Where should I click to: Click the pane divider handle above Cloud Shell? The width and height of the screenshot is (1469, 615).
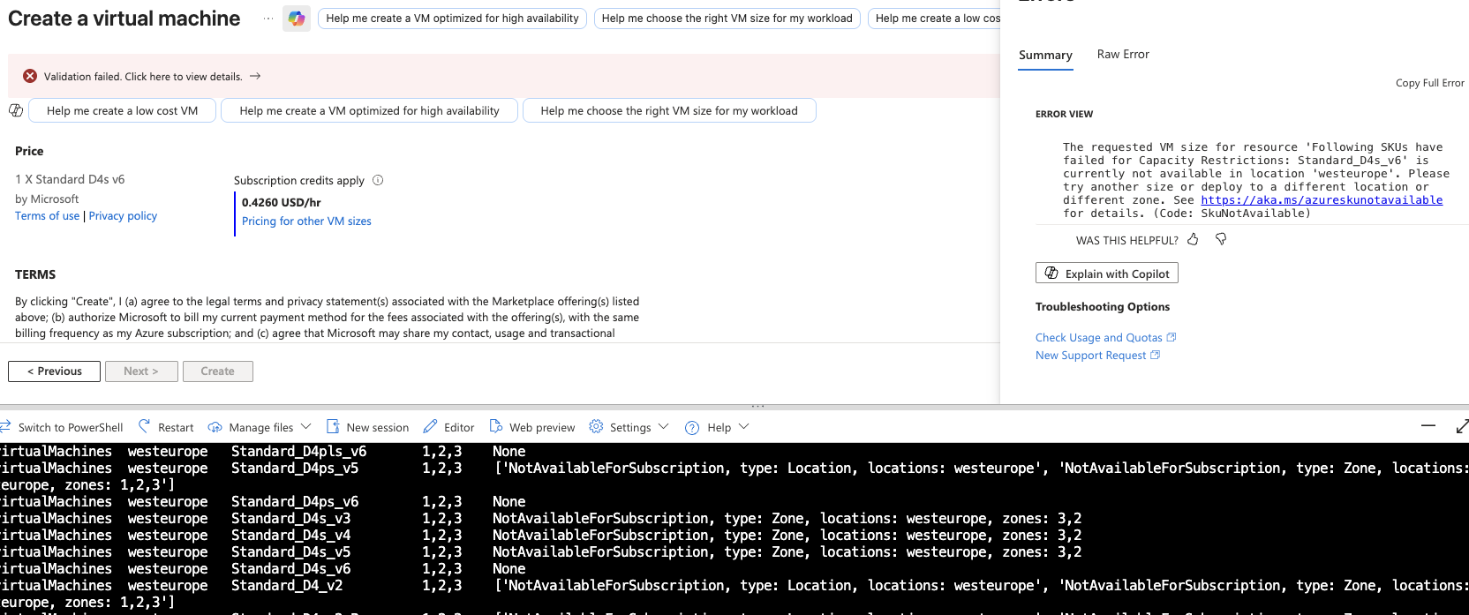point(757,406)
